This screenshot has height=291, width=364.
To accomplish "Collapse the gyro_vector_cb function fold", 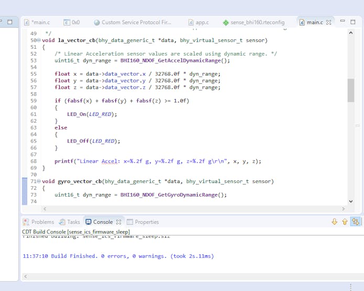I will click(39, 181).
